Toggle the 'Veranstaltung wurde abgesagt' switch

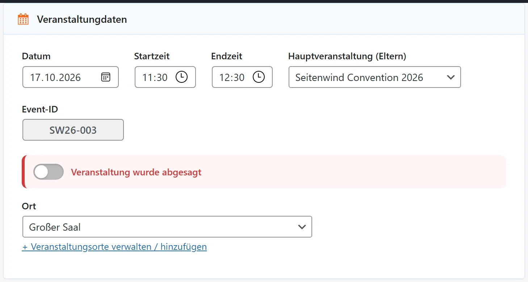click(x=49, y=172)
